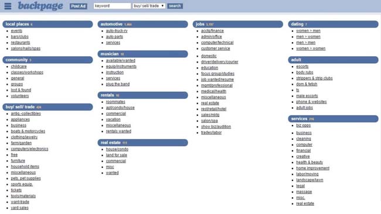
Task: Select legal services link
Action: 300,186
